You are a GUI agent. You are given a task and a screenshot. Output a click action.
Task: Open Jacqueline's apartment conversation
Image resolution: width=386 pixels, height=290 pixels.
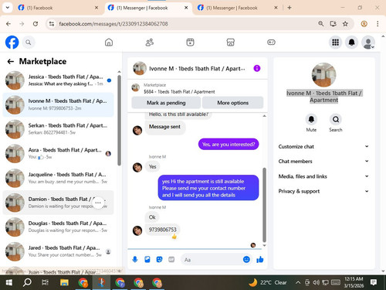click(58, 178)
